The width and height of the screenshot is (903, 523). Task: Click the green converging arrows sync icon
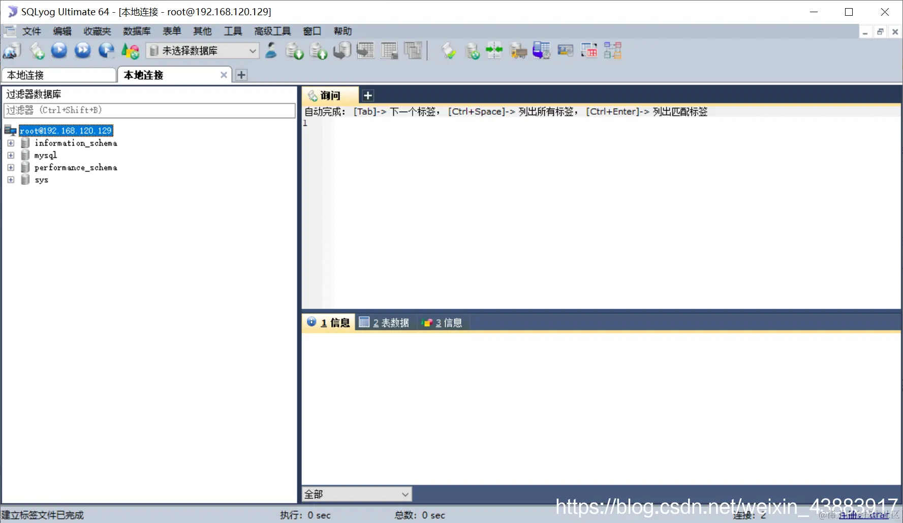[x=494, y=50]
